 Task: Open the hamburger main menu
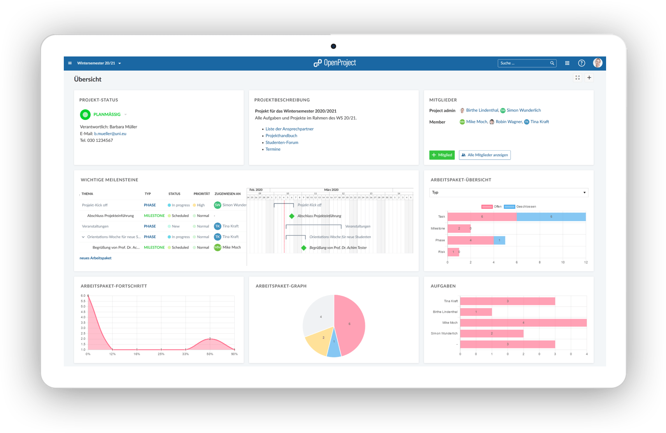pos(70,63)
